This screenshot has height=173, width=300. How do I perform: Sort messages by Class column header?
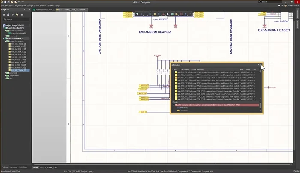tap(175, 69)
